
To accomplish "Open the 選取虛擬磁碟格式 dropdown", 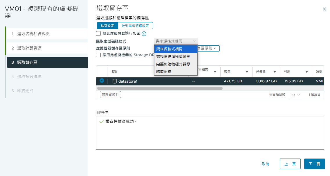I will tap(176, 41).
